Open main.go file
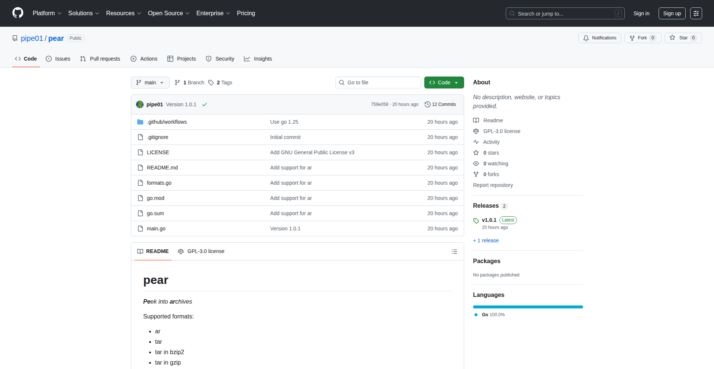The width and height of the screenshot is (714, 369). click(156, 229)
